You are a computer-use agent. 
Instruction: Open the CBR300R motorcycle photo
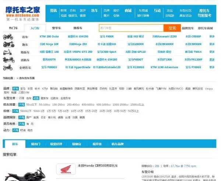coord(25,174)
